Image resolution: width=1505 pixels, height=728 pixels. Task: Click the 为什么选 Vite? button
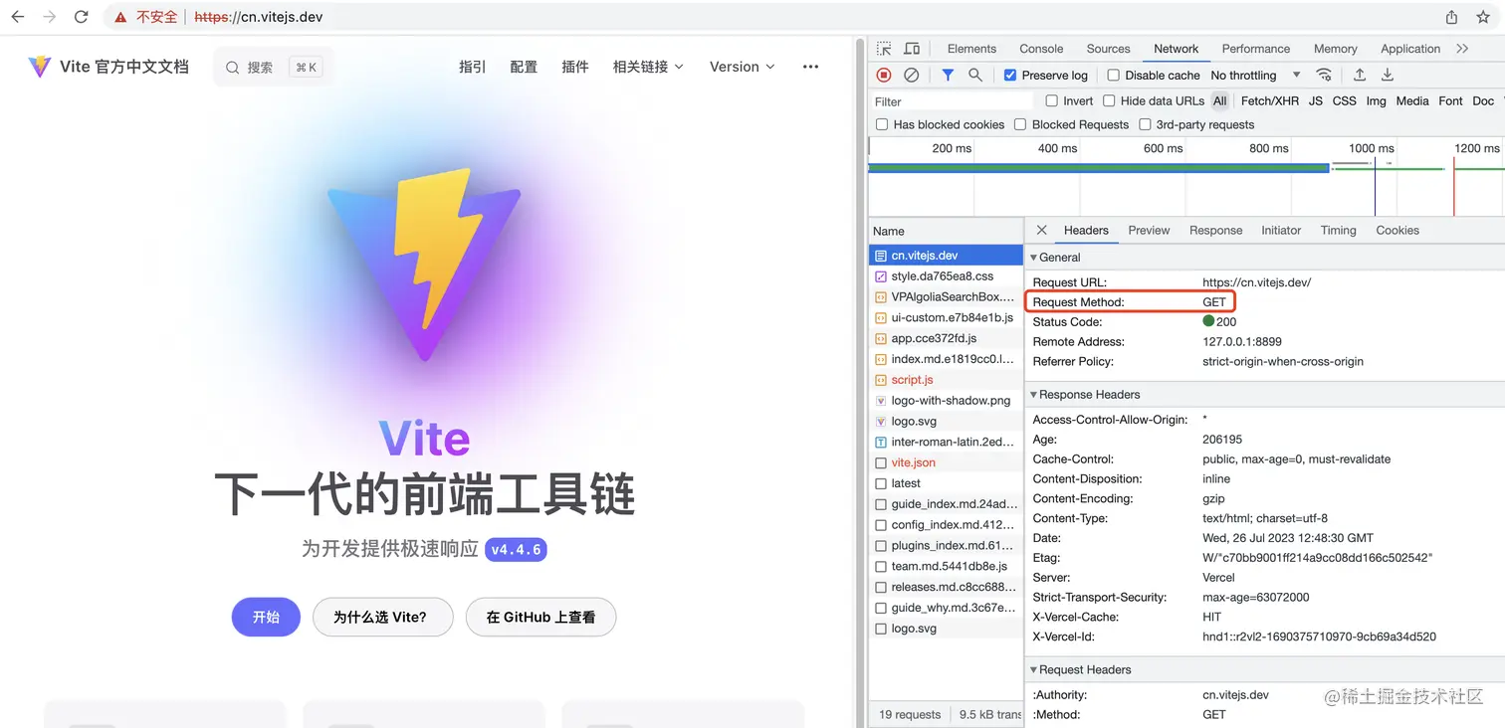pos(382,617)
